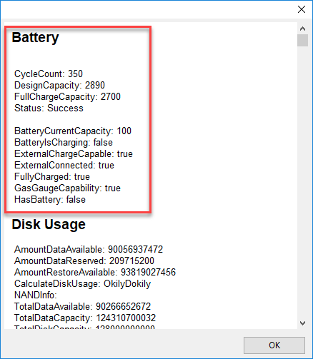Image resolution: width=313 pixels, height=359 pixels.
Task: Click the vertical scrollbar thumb
Action: pyautogui.click(x=302, y=40)
